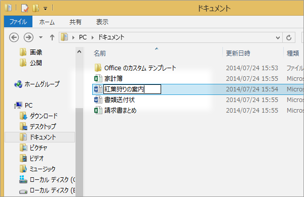Click the Office のカスタム テンプレート folder icon
304x197 pixels.
[98, 68]
